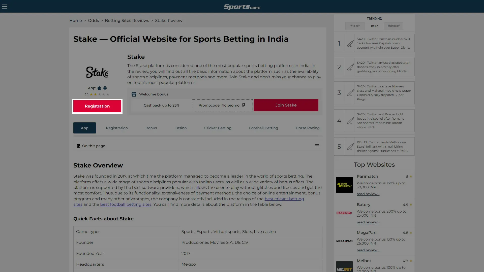484x272 pixels.
Task: Open the Casino tab
Action: pos(180,128)
